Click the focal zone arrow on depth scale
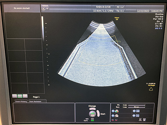This screenshot has height=125, width=167. (49, 54)
